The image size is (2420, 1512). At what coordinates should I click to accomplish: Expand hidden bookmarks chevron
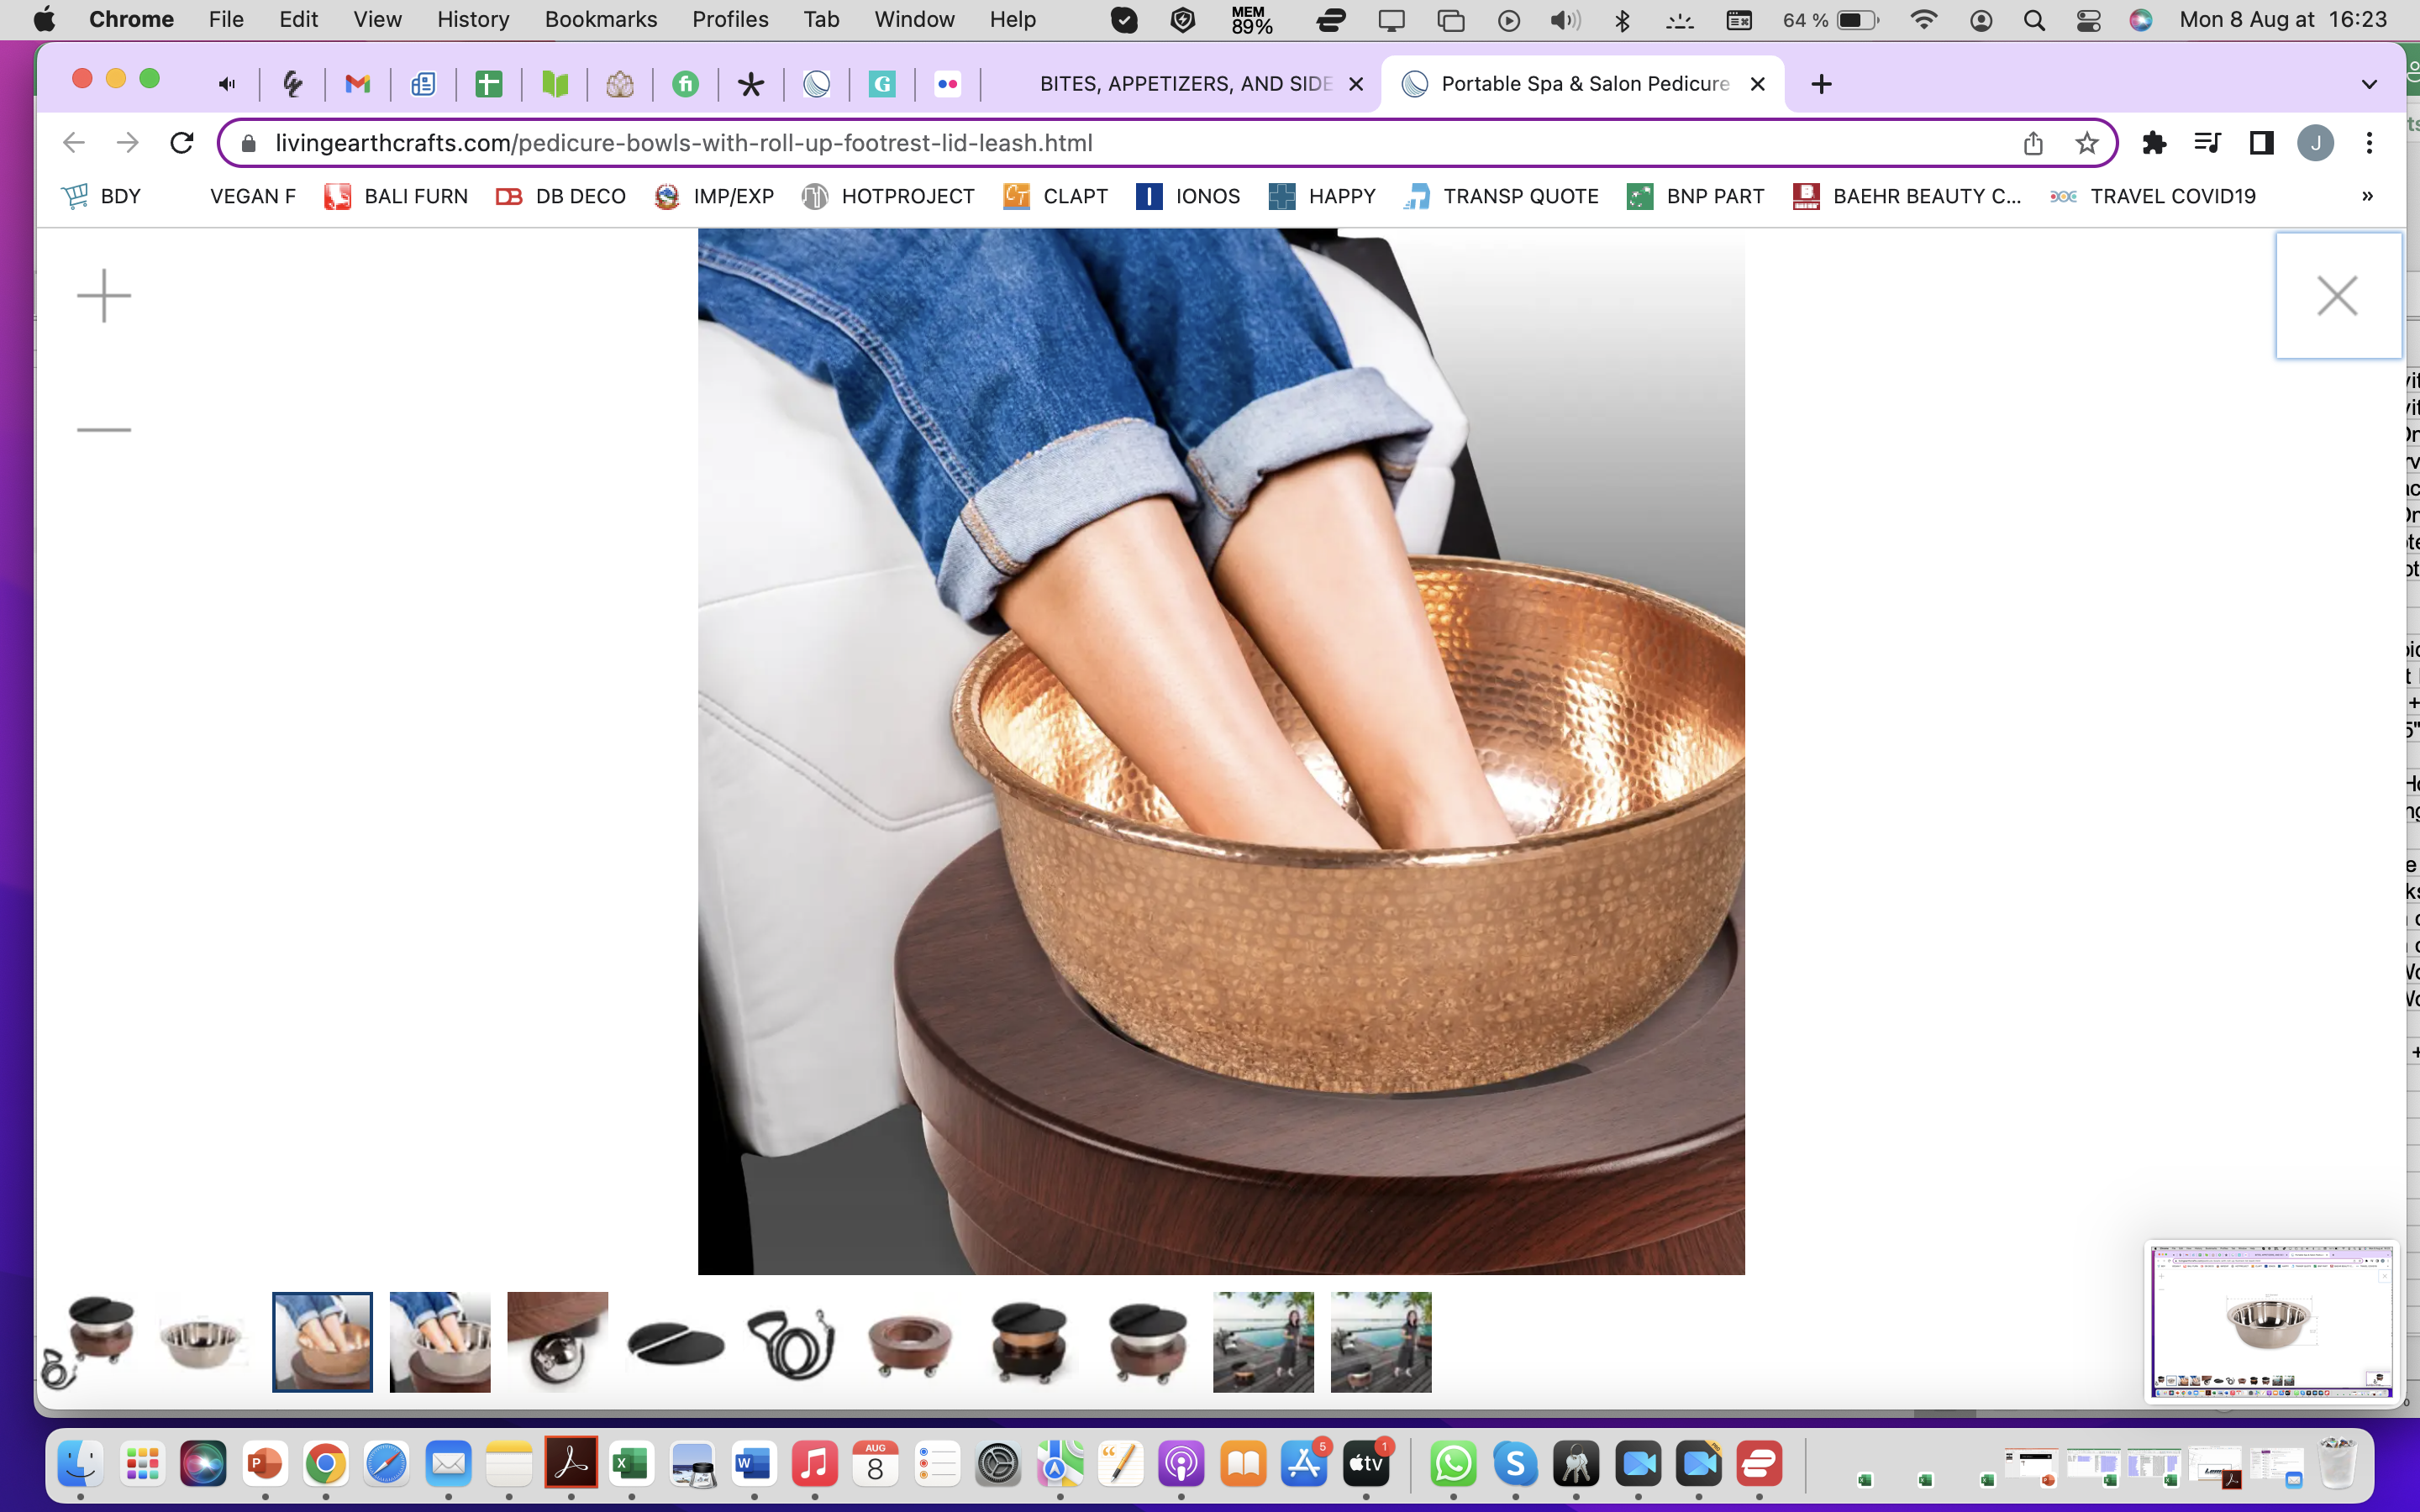tap(2367, 196)
